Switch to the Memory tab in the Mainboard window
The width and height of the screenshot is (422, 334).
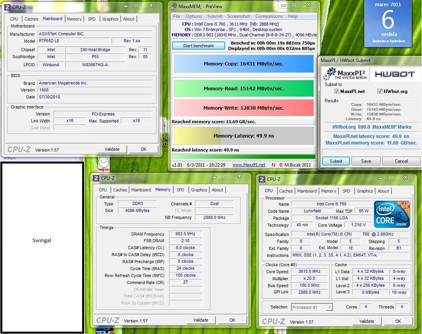[x=74, y=19]
